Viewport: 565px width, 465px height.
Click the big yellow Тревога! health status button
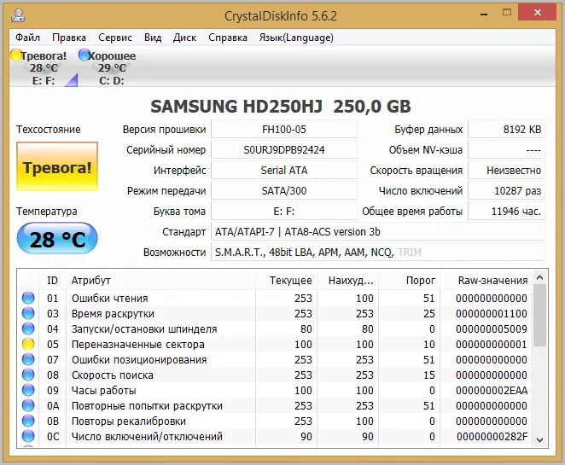(57, 166)
